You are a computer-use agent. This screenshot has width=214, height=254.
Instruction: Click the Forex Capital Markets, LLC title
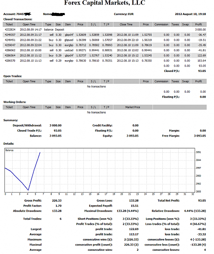click(x=105, y=2)
